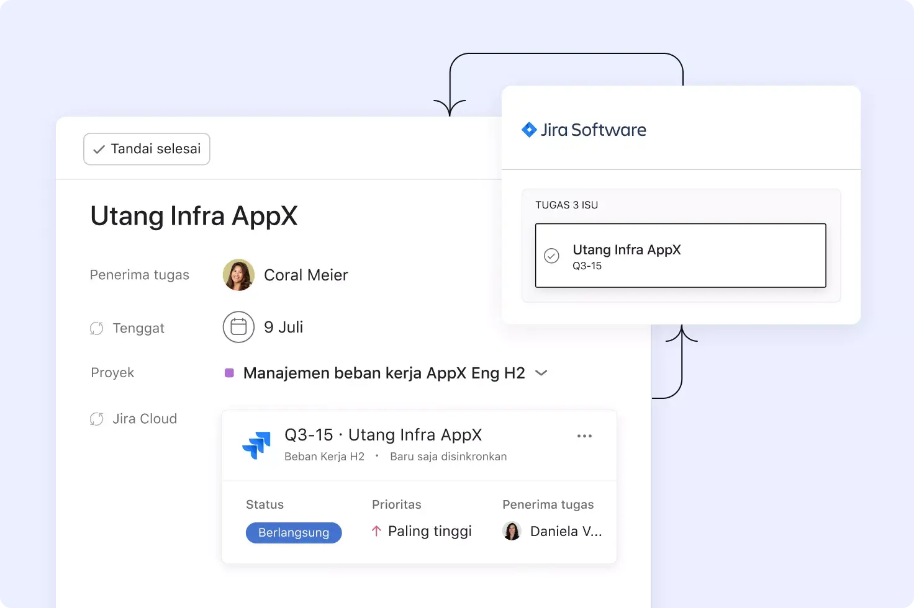Select the Proyek field label
Image resolution: width=914 pixels, height=608 pixels.
coord(112,372)
